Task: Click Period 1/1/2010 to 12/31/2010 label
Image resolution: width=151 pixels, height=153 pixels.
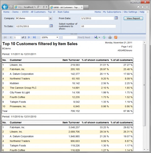Action: (19, 117)
